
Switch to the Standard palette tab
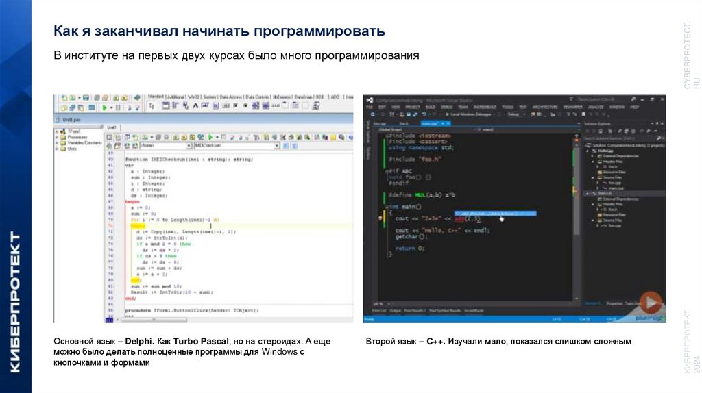point(156,97)
